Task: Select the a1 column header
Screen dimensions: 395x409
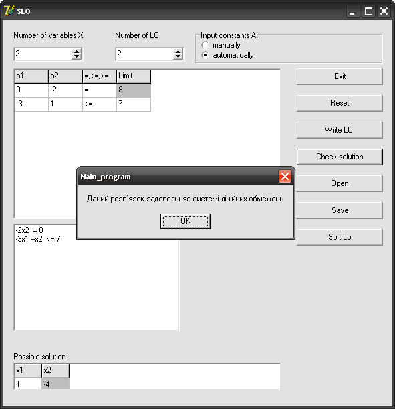Action: pos(31,76)
